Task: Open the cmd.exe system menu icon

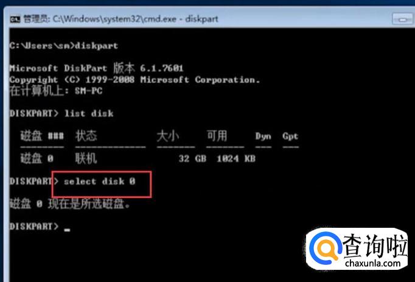Action: coord(15,19)
